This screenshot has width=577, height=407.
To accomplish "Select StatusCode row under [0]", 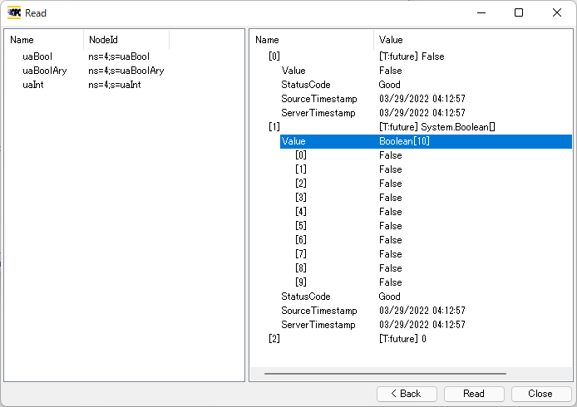I will pyautogui.click(x=305, y=85).
